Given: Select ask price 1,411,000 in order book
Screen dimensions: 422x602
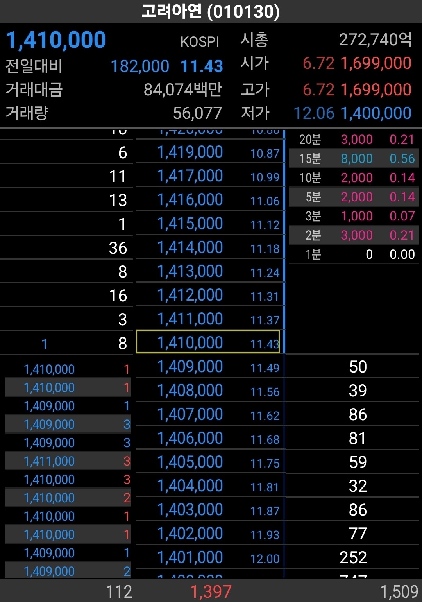Looking at the screenshot, I should (190, 319).
